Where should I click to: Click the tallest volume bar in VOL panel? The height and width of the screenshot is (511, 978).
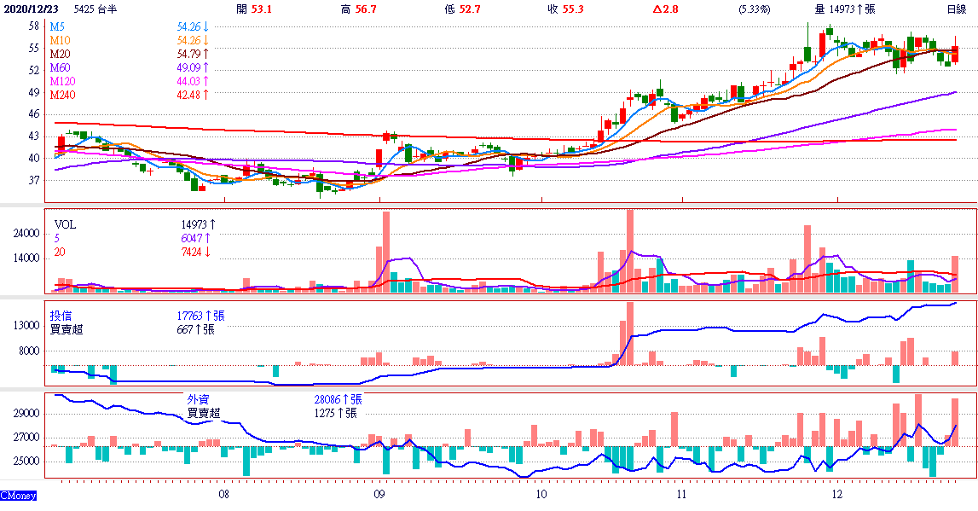(630, 252)
